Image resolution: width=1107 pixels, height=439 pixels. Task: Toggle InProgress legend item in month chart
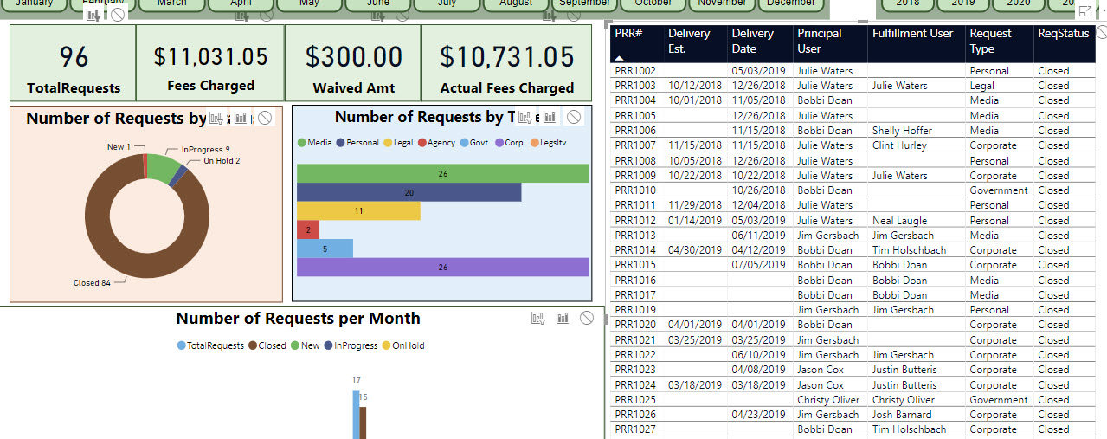351,345
